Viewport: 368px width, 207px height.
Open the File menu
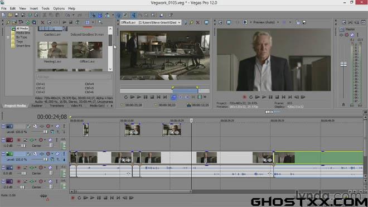(3, 8)
